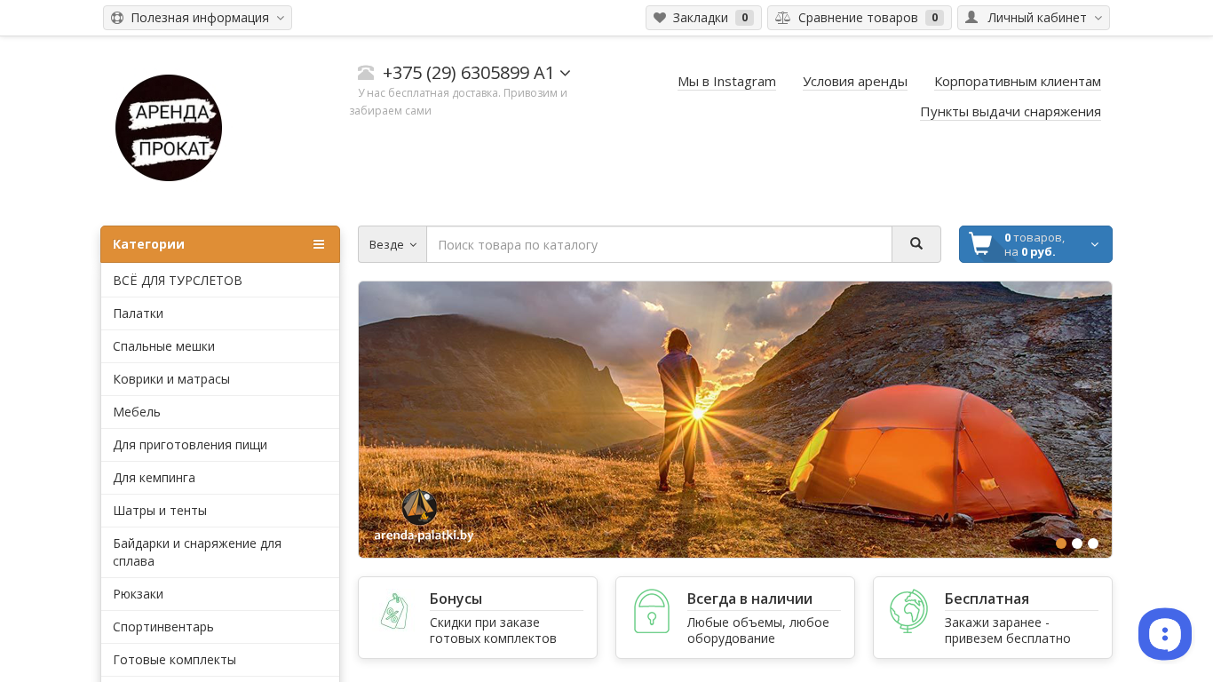This screenshot has width=1213, height=682.
Task: Click the shopping cart icon
Action: pyautogui.click(x=980, y=244)
